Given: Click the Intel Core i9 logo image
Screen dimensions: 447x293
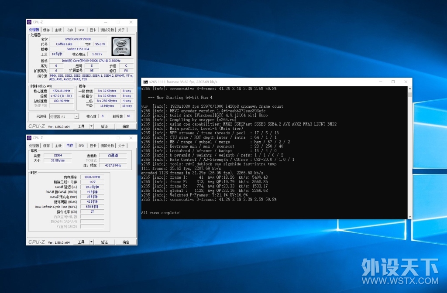Looking at the screenshot, I should [121, 46].
